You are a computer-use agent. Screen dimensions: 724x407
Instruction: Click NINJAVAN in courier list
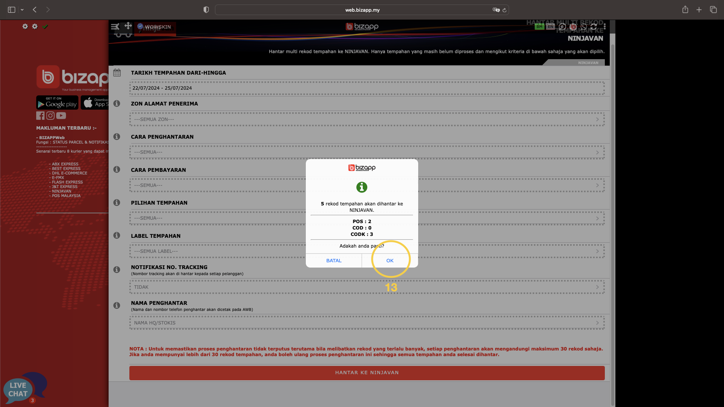tap(61, 191)
